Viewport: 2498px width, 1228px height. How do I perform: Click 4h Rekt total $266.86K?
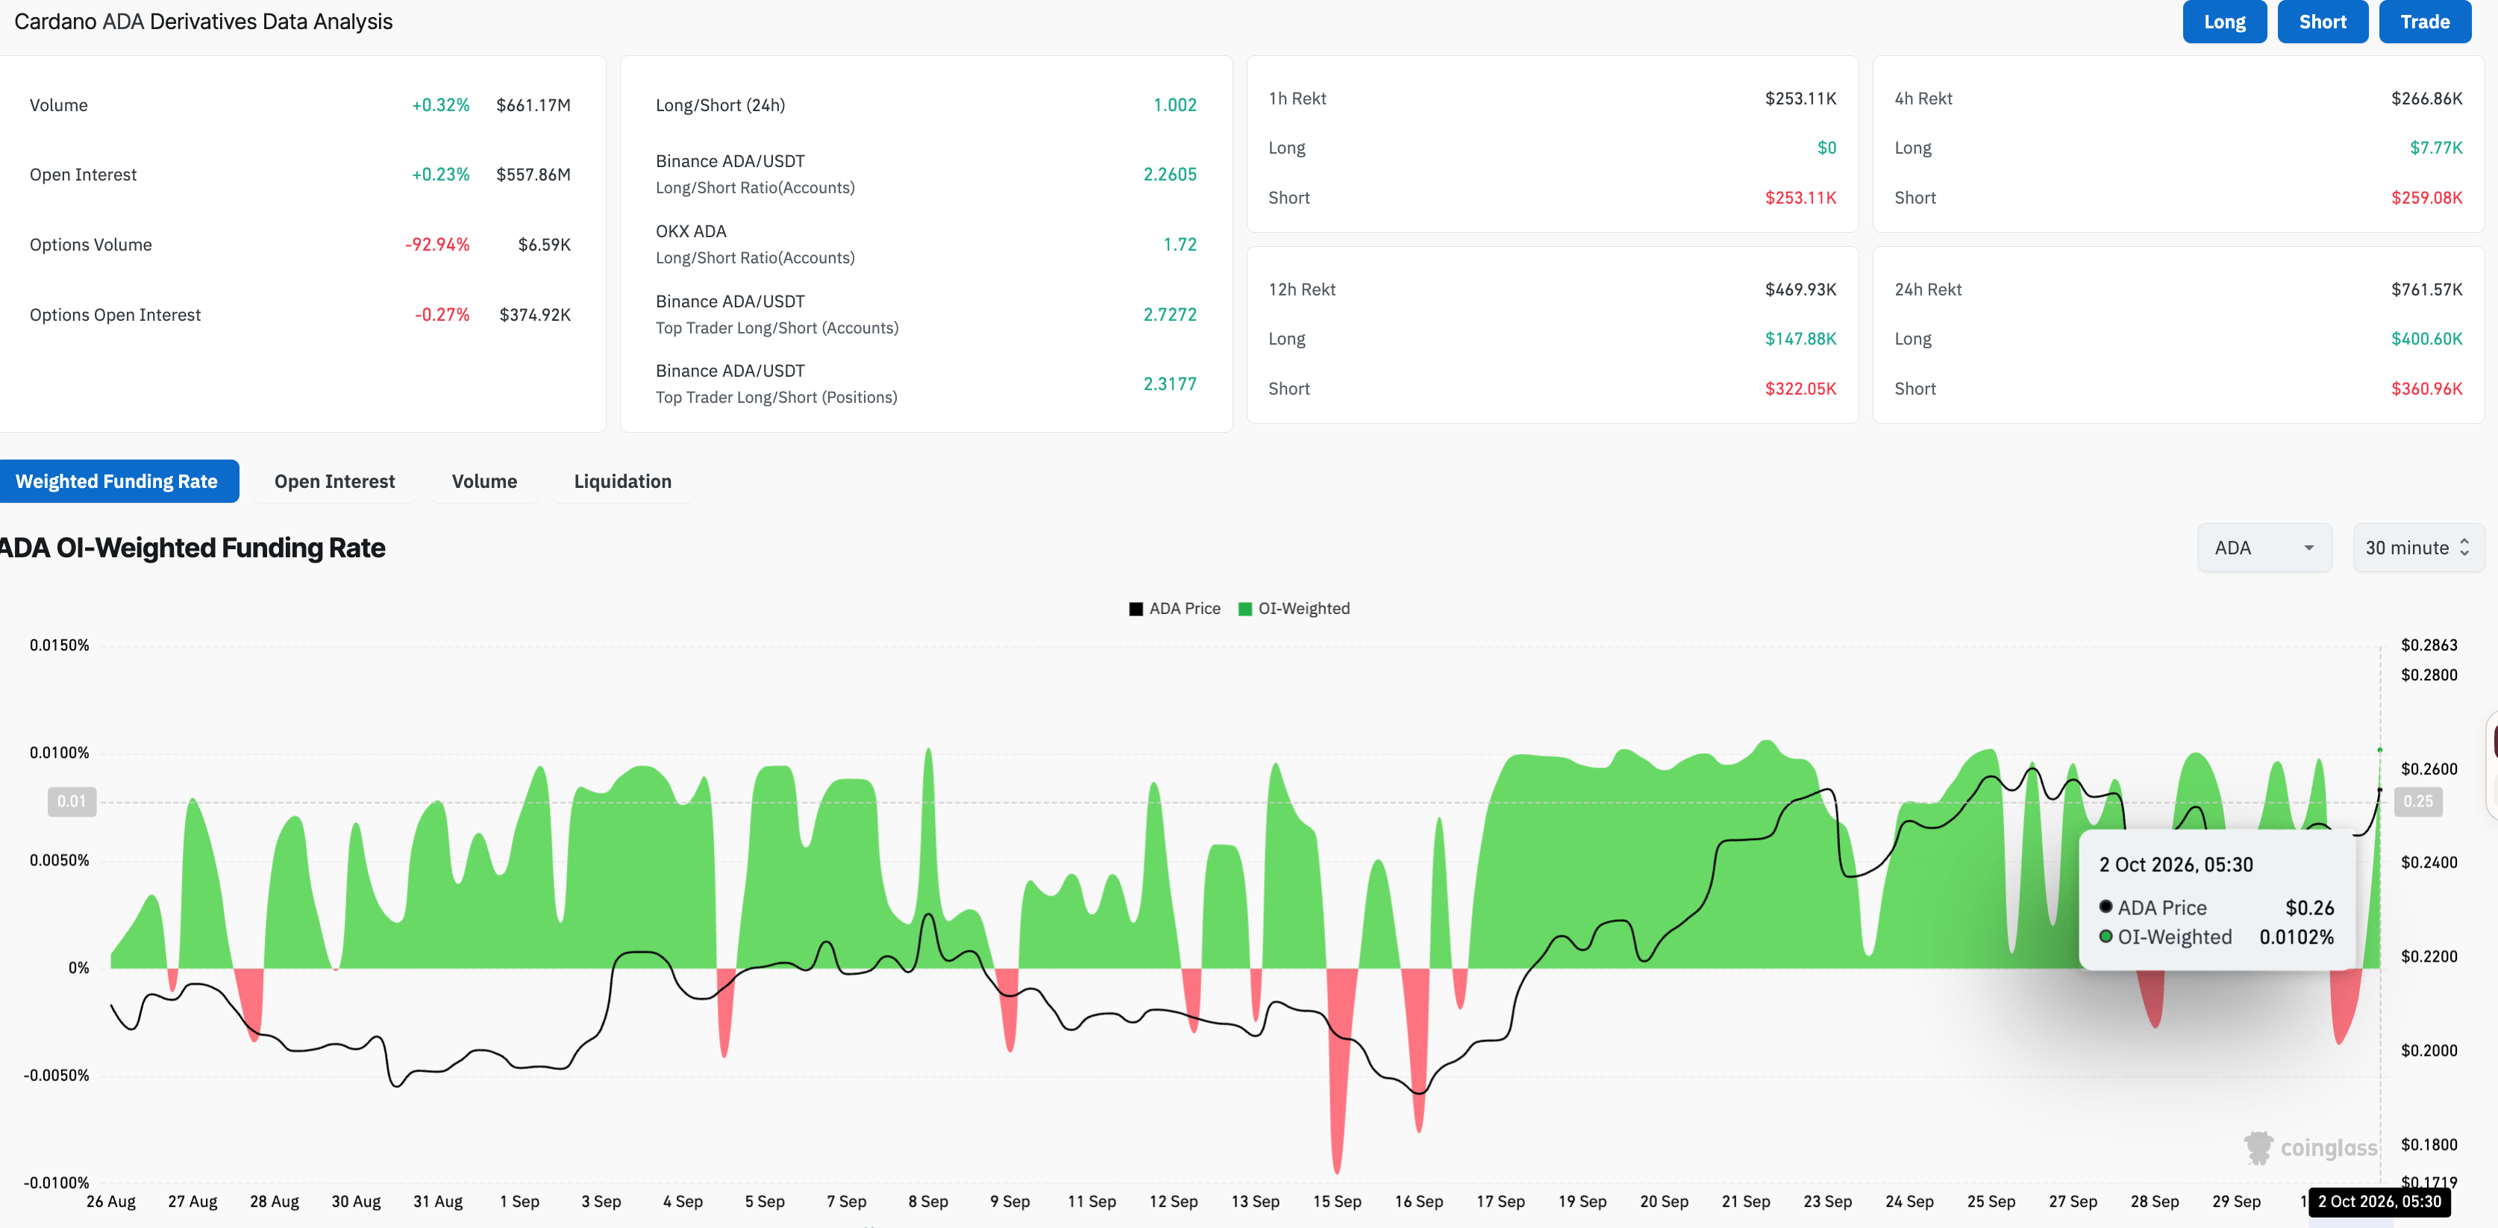click(x=2426, y=98)
